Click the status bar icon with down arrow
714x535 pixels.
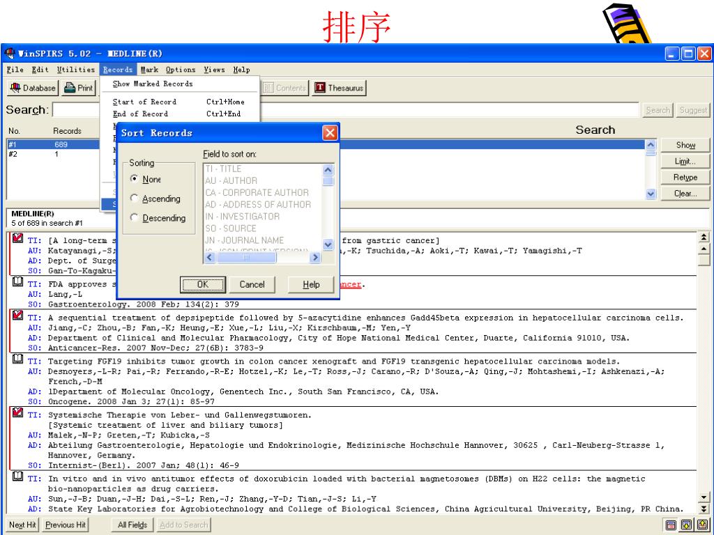[x=687, y=525]
